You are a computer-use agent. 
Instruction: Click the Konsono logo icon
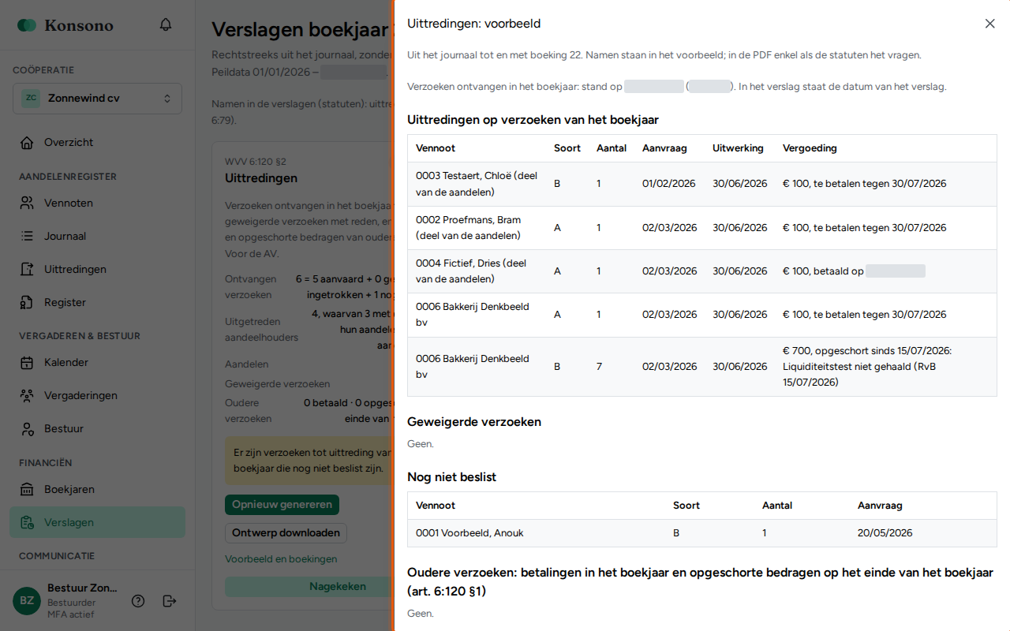(x=27, y=25)
